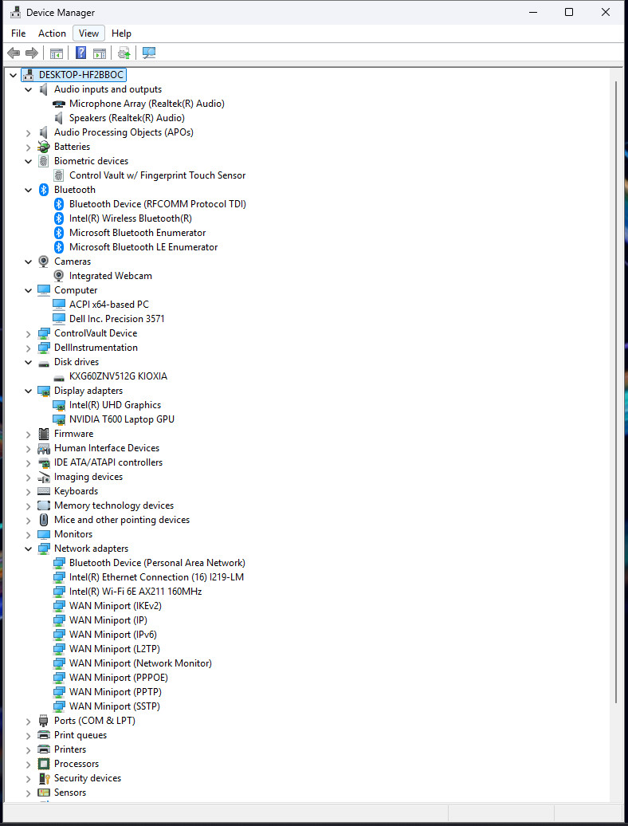Image resolution: width=628 pixels, height=826 pixels.
Task: Click the Update device driver toolbar icon
Action: pos(124,53)
